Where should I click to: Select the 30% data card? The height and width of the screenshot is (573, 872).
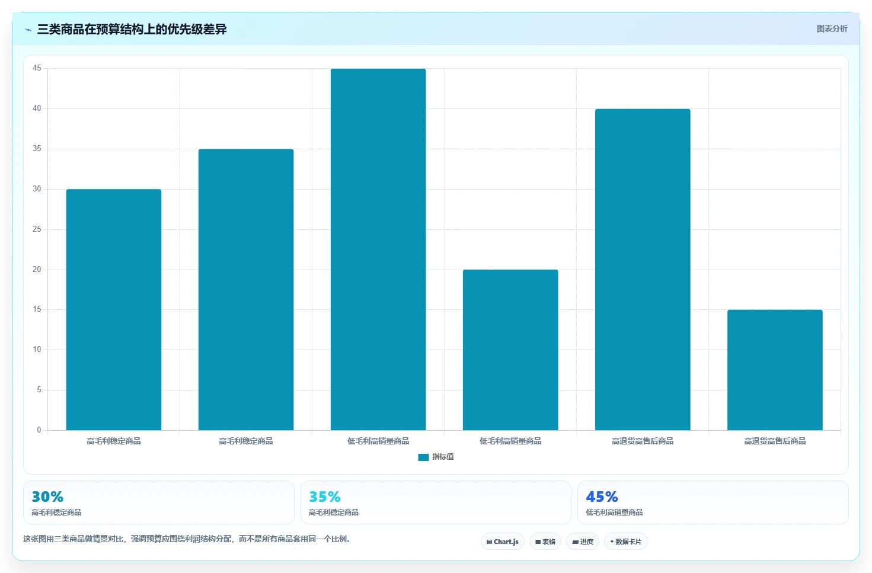[x=159, y=502]
